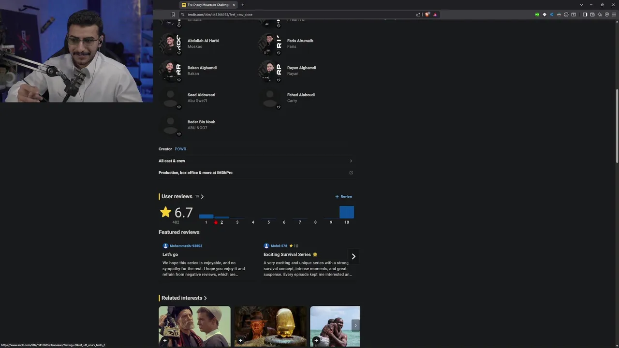Viewport: 619px width, 348px height.
Task: Favorite Faris Alrumaih with heart icon
Action: [279, 53]
